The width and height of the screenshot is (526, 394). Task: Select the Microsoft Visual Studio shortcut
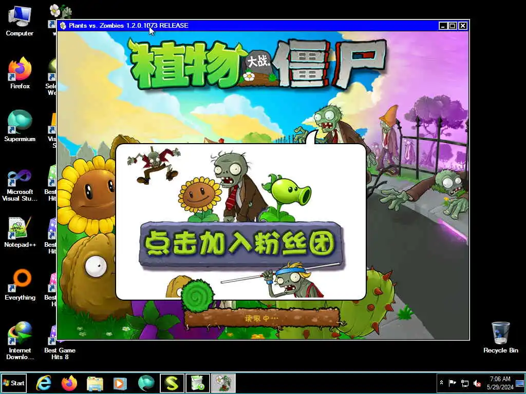(x=20, y=185)
